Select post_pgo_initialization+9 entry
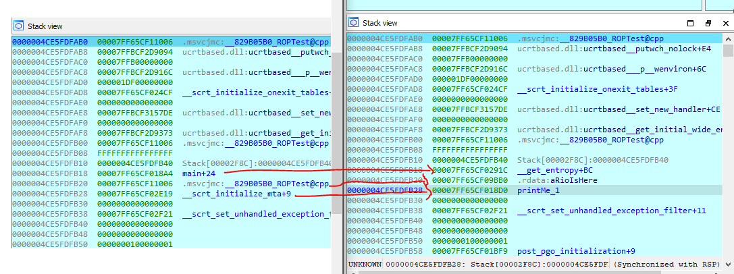The width and height of the screenshot is (734, 274). pyautogui.click(x=575, y=251)
